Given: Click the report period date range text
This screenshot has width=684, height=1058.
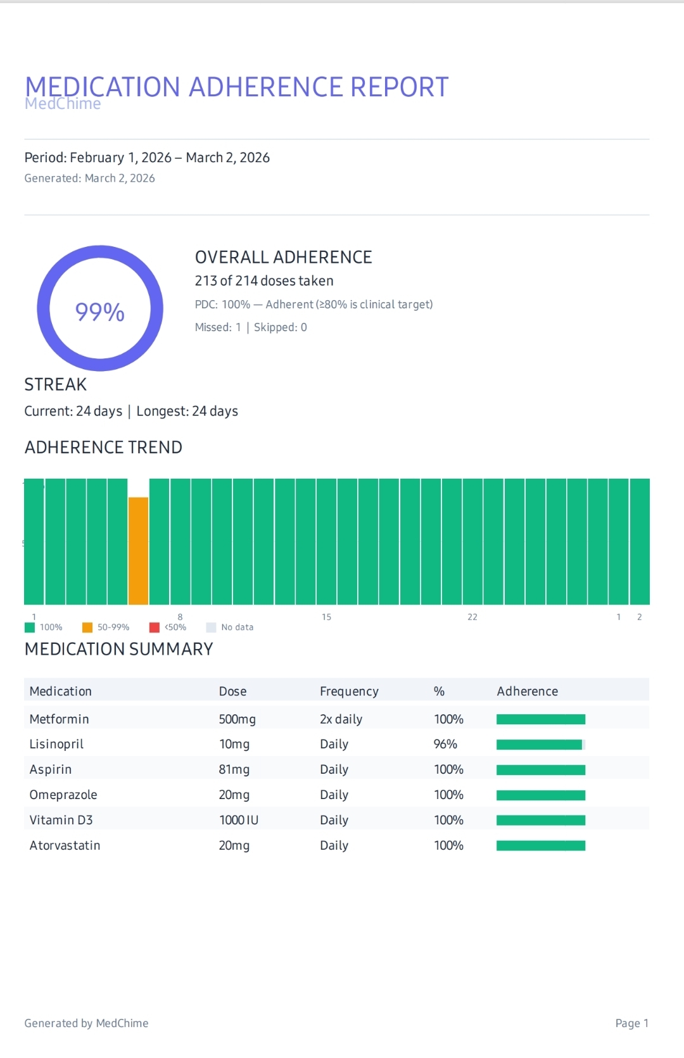Looking at the screenshot, I should [147, 158].
